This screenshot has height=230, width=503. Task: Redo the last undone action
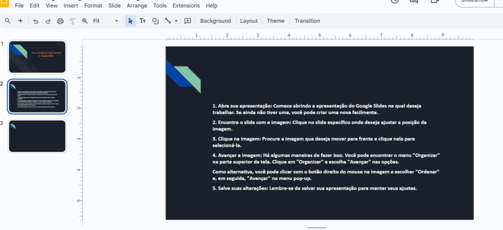[x=48, y=21]
